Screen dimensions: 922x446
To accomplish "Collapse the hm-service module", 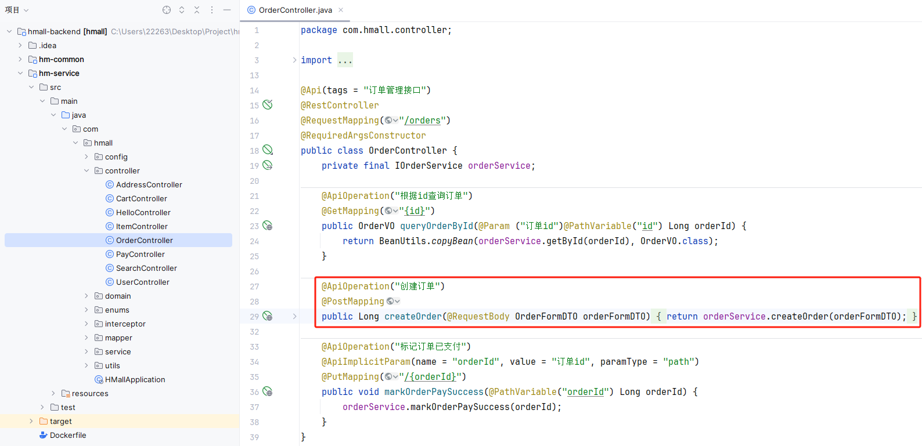I will [x=20, y=73].
